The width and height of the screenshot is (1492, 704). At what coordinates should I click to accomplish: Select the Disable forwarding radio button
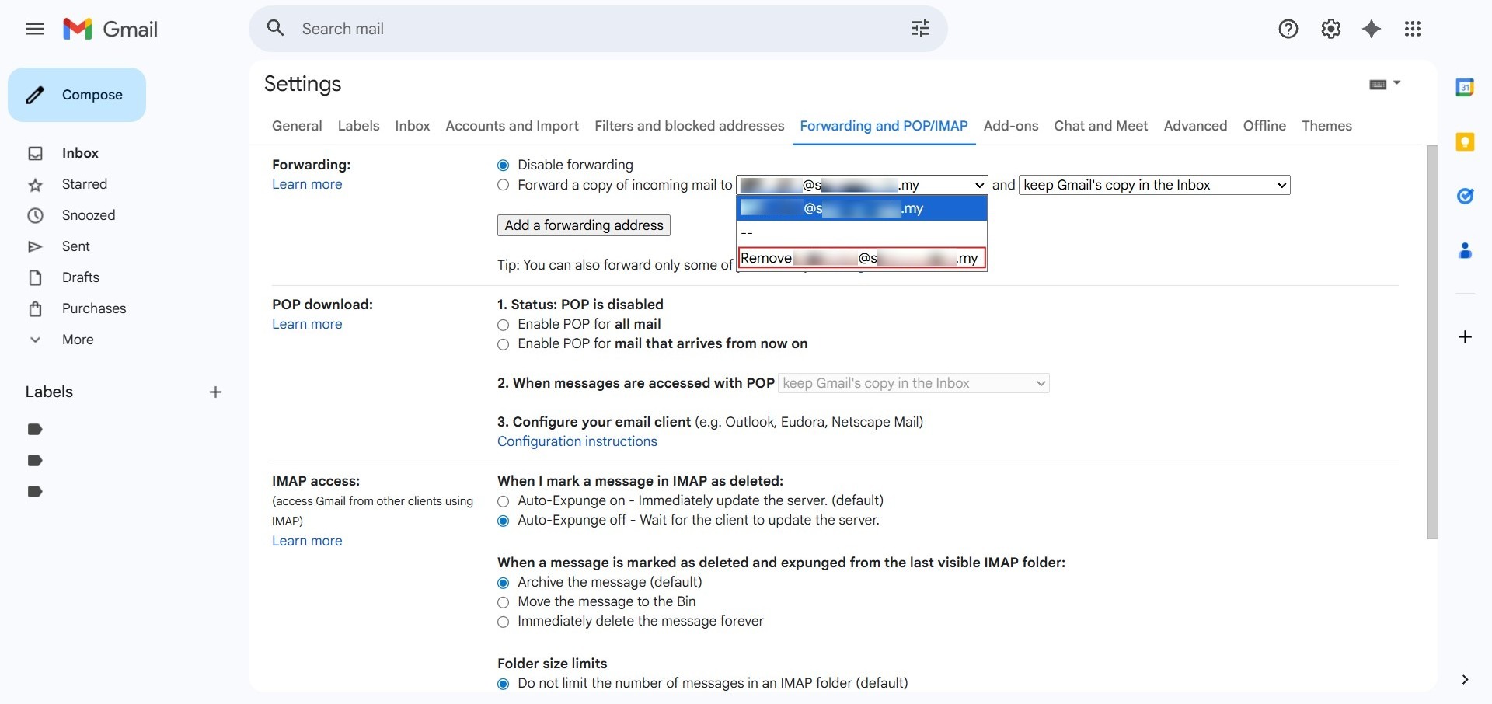[504, 165]
